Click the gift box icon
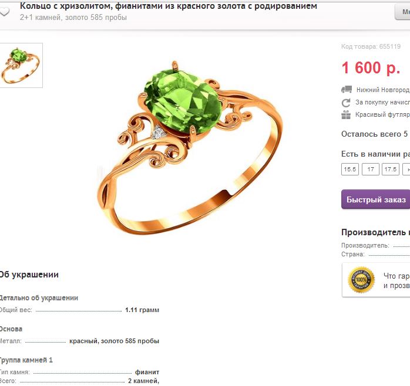410x386 pixels. click(x=346, y=114)
